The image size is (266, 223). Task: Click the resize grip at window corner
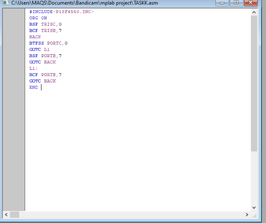point(255,215)
